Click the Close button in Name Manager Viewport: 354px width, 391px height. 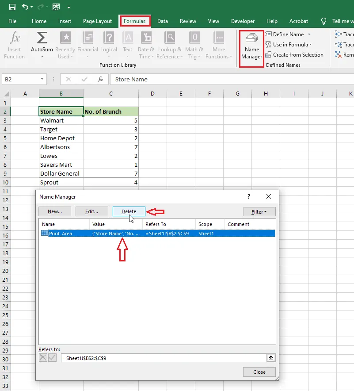(x=259, y=372)
